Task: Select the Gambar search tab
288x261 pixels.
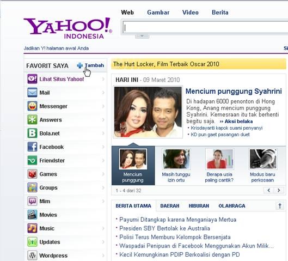Action: [x=158, y=13]
